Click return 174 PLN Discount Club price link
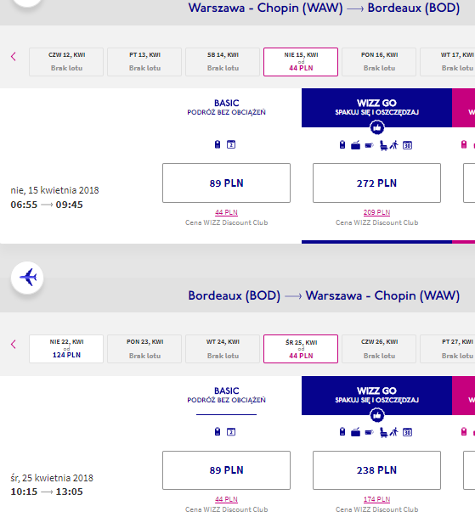Screen dimensions: 475x517 376,499
